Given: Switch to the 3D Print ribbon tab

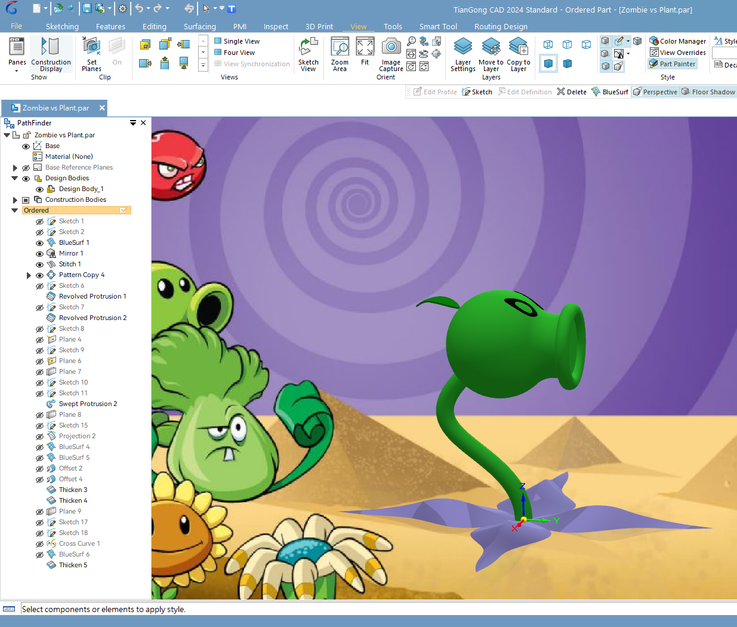Looking at the screenshot, I should pyautogui.click(x=319, y=26).
